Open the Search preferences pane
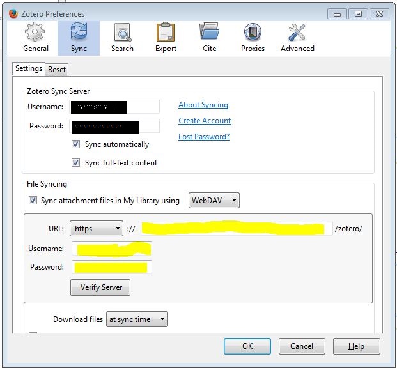Viewport: 397px width, 368px height. click(122, 38)
